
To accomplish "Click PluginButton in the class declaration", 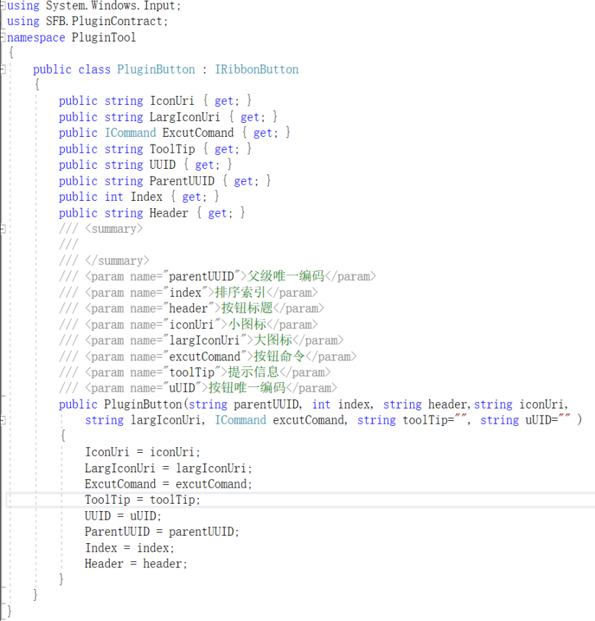I will (156, 69).
